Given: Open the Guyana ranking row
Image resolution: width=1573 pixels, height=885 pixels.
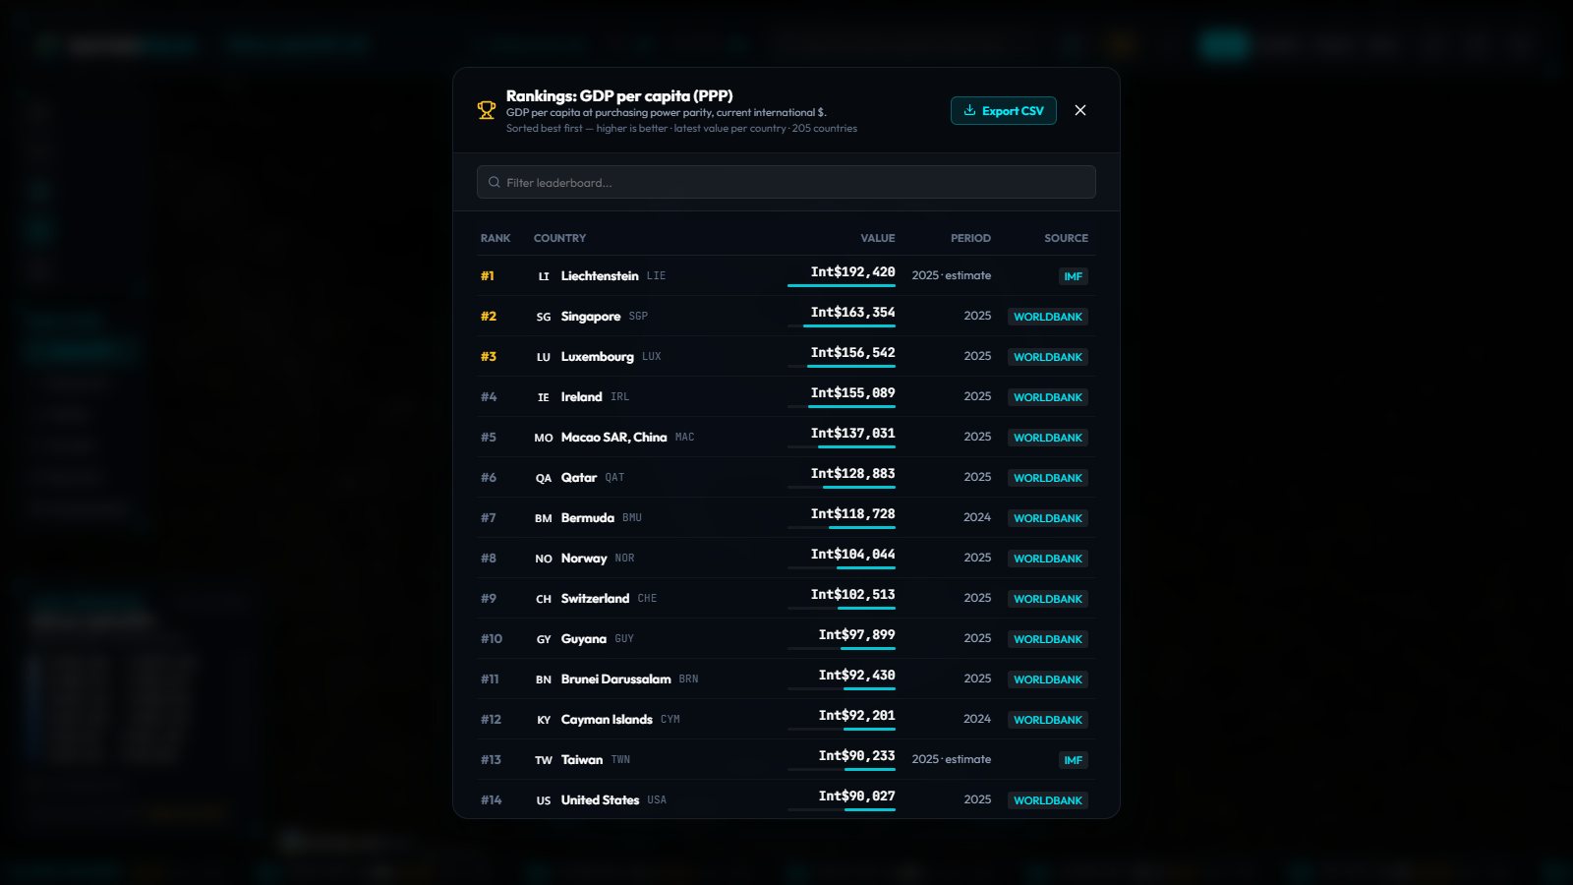Looking at the screenshot, I should click(786, 639).
